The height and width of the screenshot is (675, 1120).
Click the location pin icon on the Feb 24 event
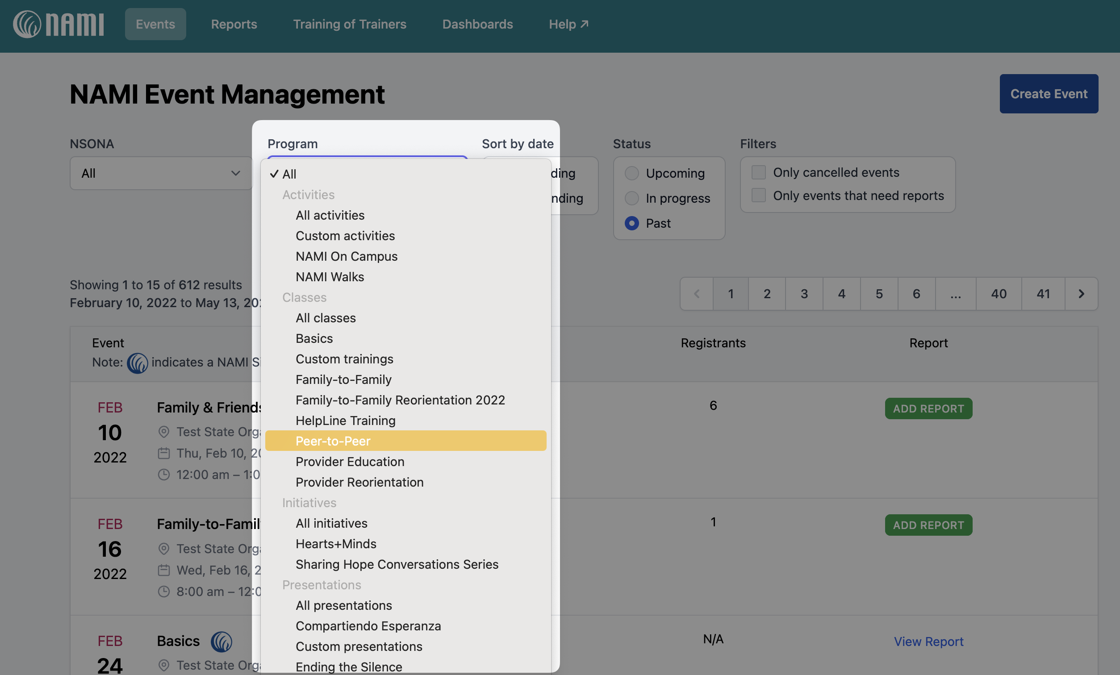[163, 665]
